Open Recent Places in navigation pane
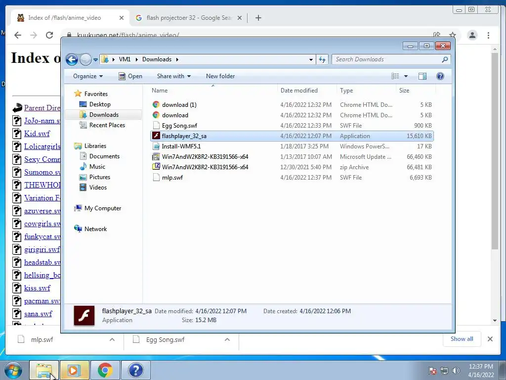 tap(107, 125)
